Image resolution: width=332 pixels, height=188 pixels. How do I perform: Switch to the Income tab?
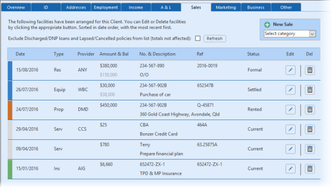tap(136, 8)
